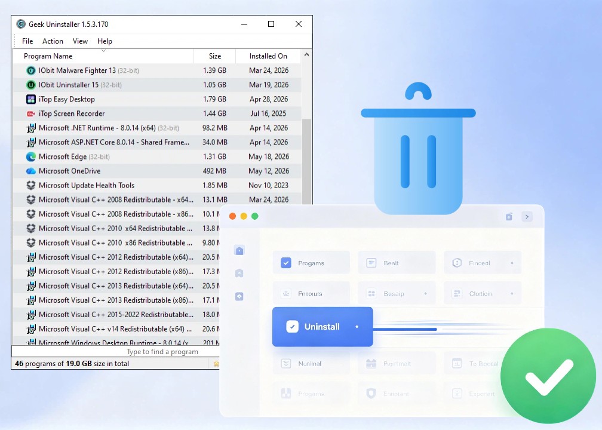This screenshot has width=602, height=430.
Task: Click Microsoft Update Health Tools icon
Action: point(31,185)
